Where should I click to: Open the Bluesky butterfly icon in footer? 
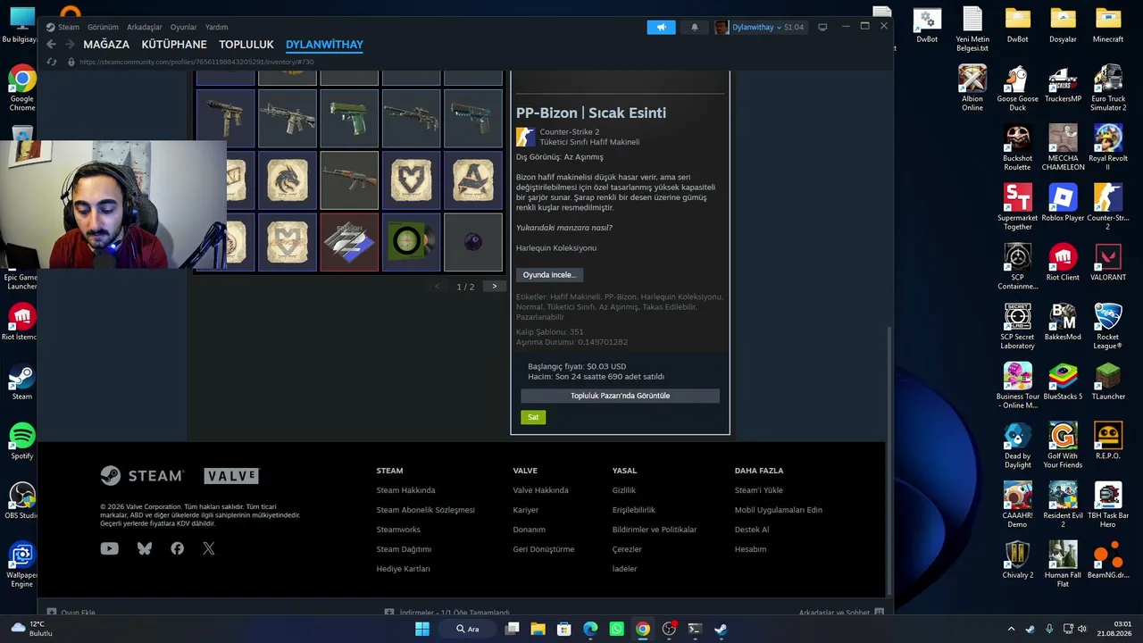(x=144, y=548)
